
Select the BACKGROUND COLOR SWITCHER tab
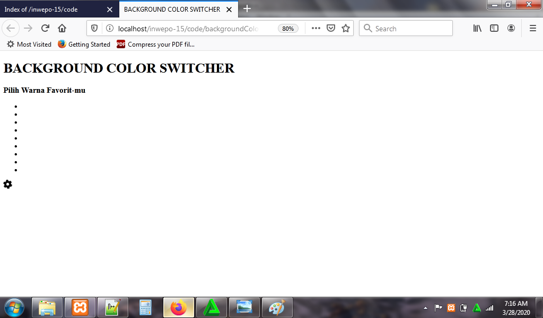pos(179,10)
